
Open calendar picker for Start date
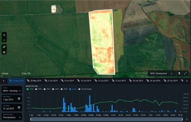(19, 99)
